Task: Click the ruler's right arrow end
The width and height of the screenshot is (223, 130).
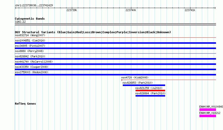Action: click(x=215, y=8)
